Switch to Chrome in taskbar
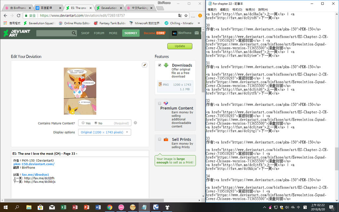339x212 pixels. click(110, 207)
